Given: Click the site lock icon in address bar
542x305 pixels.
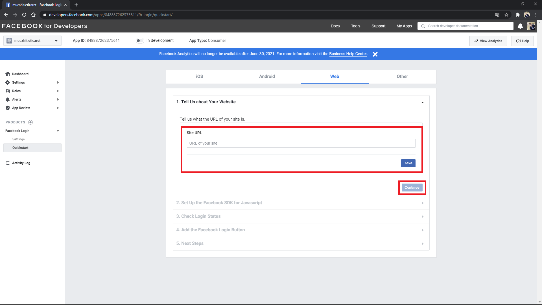Looking at the screenshot, I should click(44, 15).
